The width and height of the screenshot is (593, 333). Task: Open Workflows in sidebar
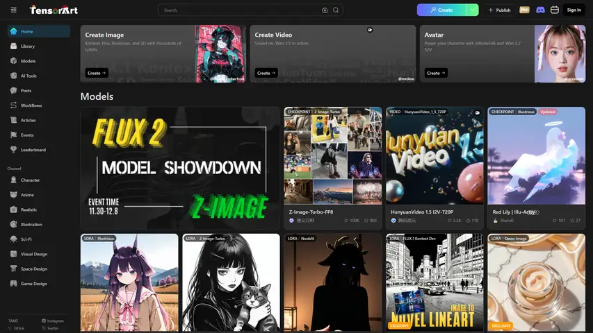pyautogui.click(x=38, y=105)
